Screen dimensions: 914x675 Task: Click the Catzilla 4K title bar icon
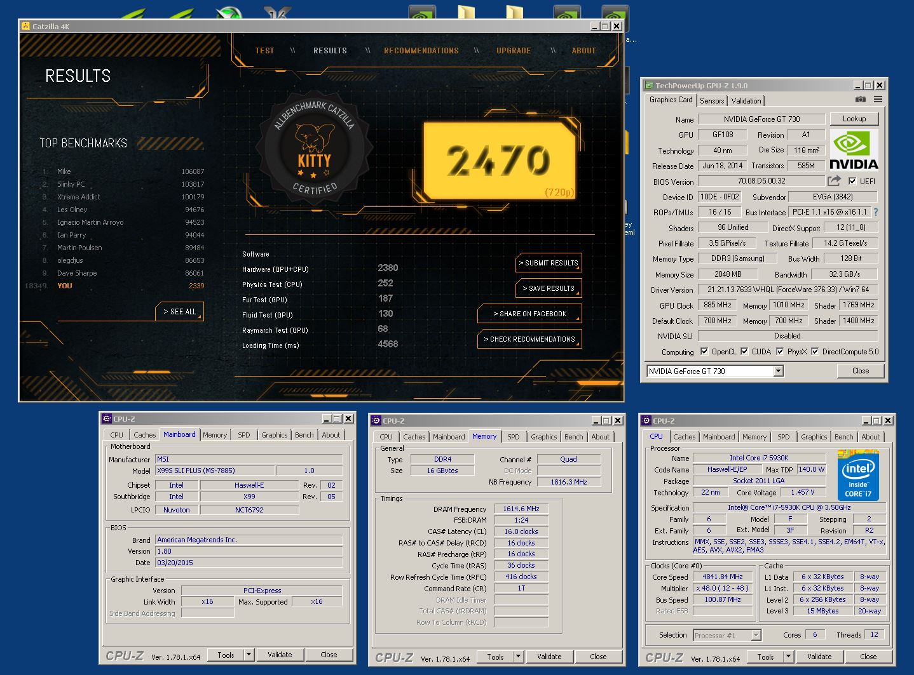pyautogui.click(x=25, y=26)
